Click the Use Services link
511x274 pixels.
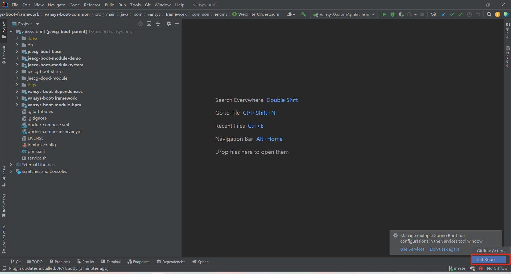click(412, 249)
